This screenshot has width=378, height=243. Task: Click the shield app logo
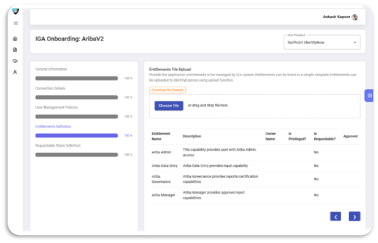click(x=16, y=11)
